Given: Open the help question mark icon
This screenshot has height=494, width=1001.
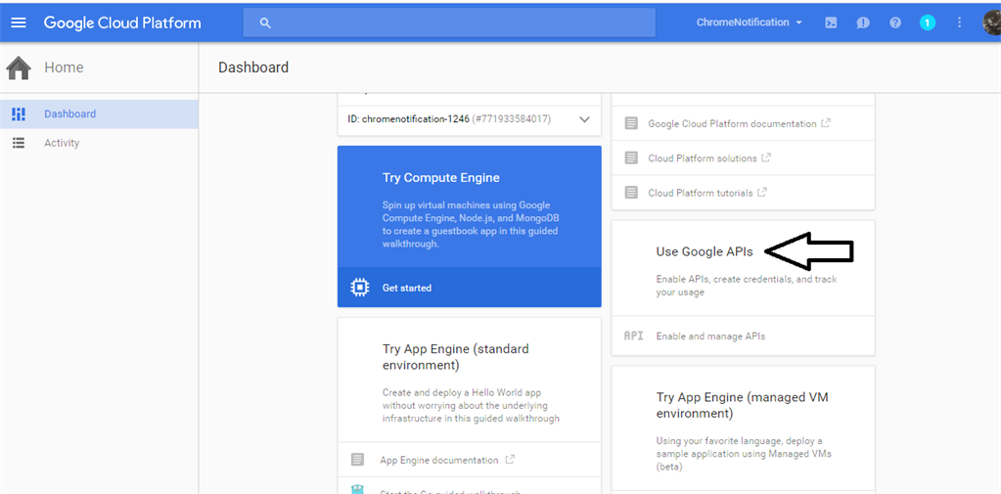Looking at the screenshot, I should pos(895,22).
